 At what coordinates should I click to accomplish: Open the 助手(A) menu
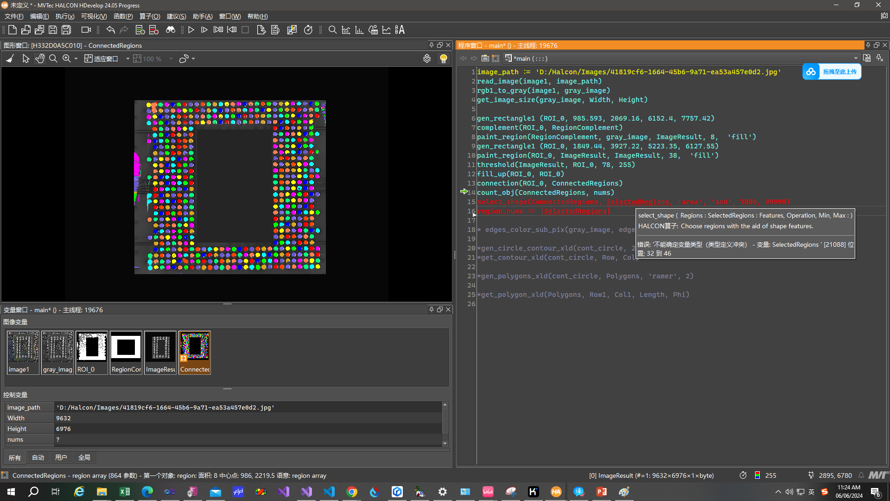click(203, 16)
